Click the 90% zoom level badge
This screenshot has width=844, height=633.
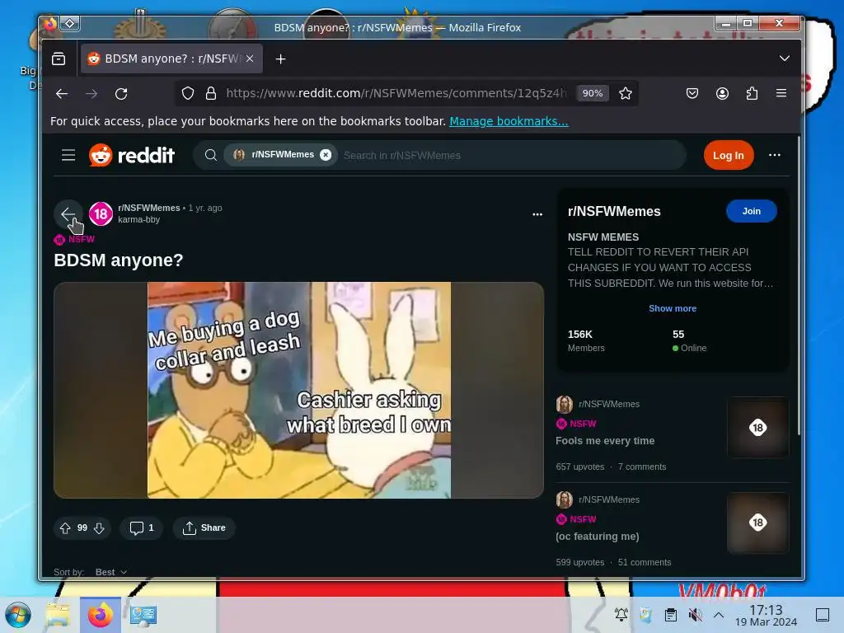click(592, 93)
